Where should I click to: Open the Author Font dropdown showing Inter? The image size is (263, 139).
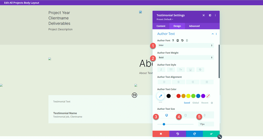185,45
